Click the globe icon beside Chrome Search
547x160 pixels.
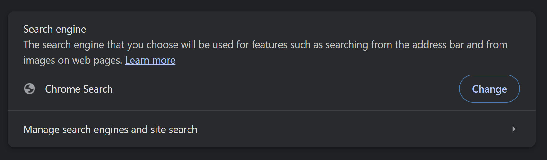[29, 89]
